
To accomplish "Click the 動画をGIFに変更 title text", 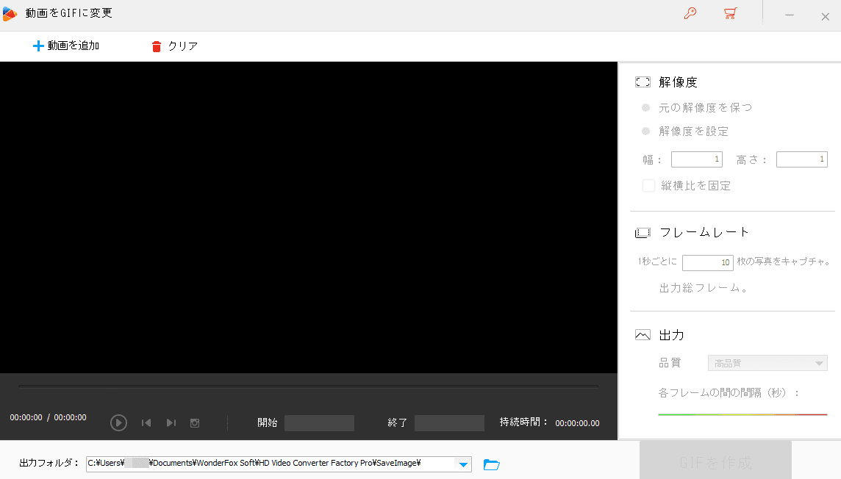I will 68,13.
